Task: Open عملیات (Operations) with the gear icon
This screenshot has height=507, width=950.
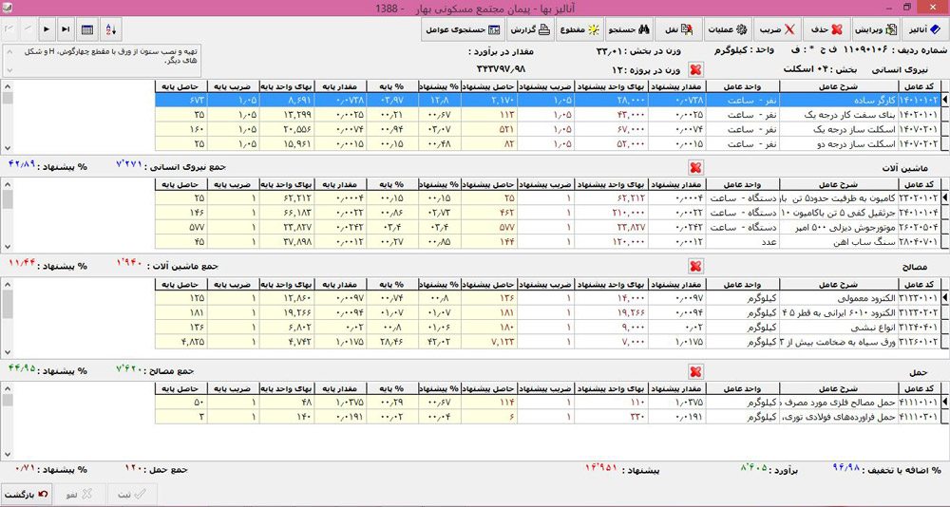Action: pos(726,30)
